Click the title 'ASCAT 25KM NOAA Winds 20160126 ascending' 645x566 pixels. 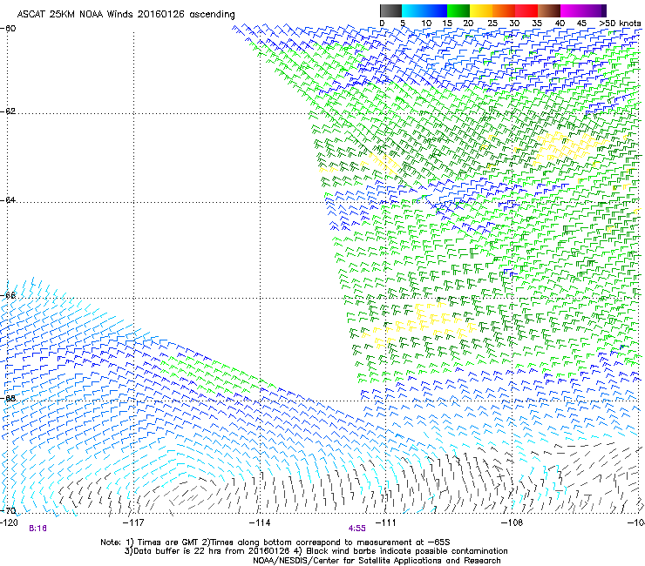(126, 15)
